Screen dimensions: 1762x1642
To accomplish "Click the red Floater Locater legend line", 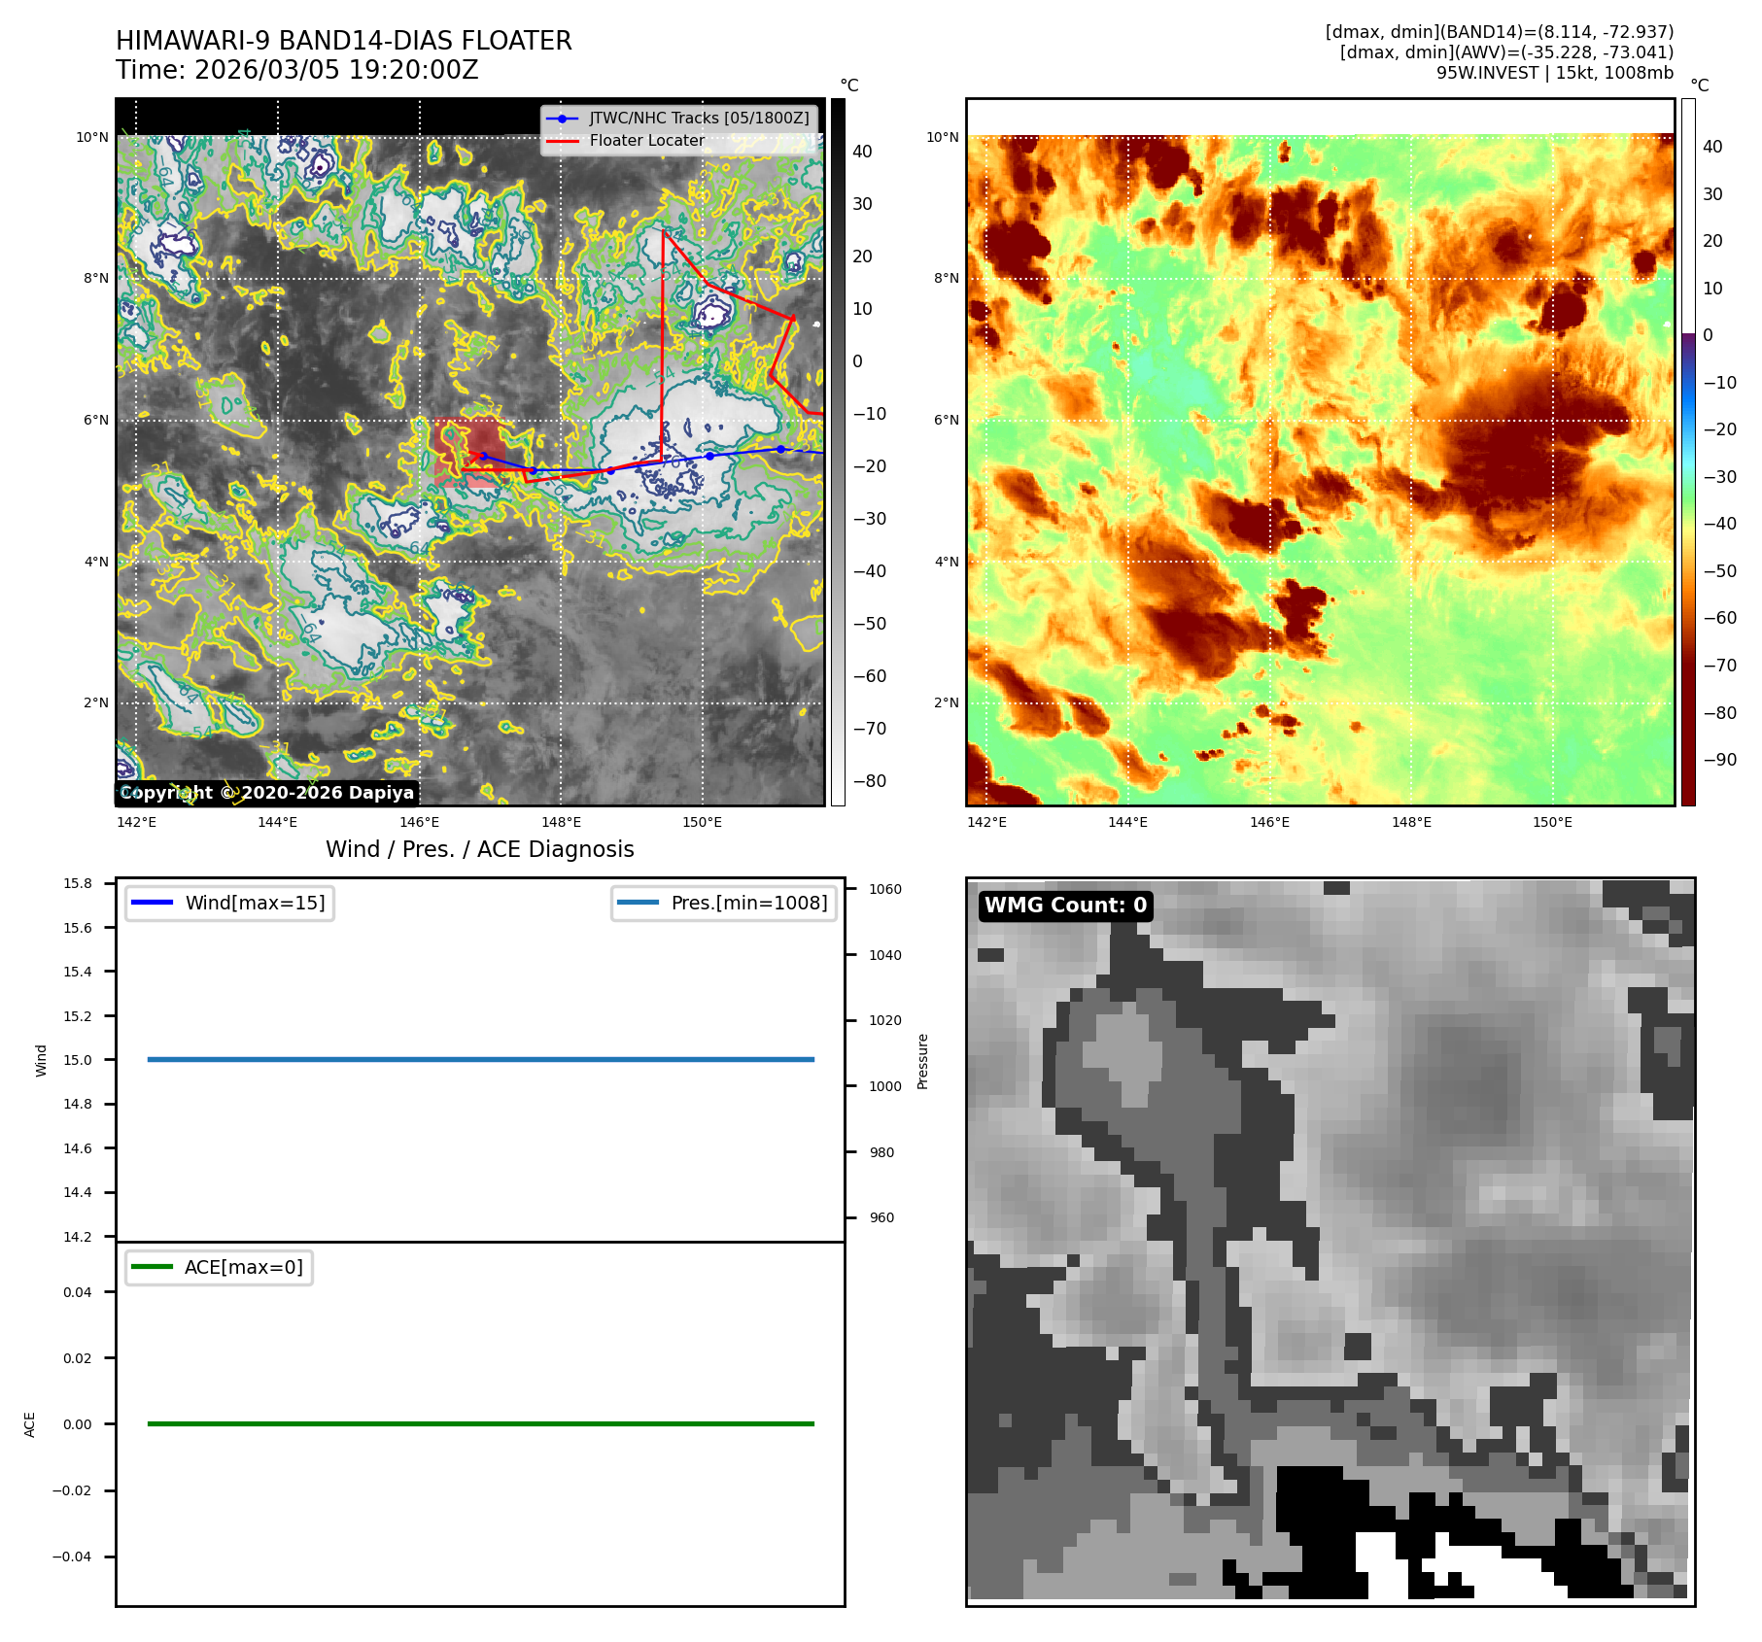I will click(x=562, y=141).
